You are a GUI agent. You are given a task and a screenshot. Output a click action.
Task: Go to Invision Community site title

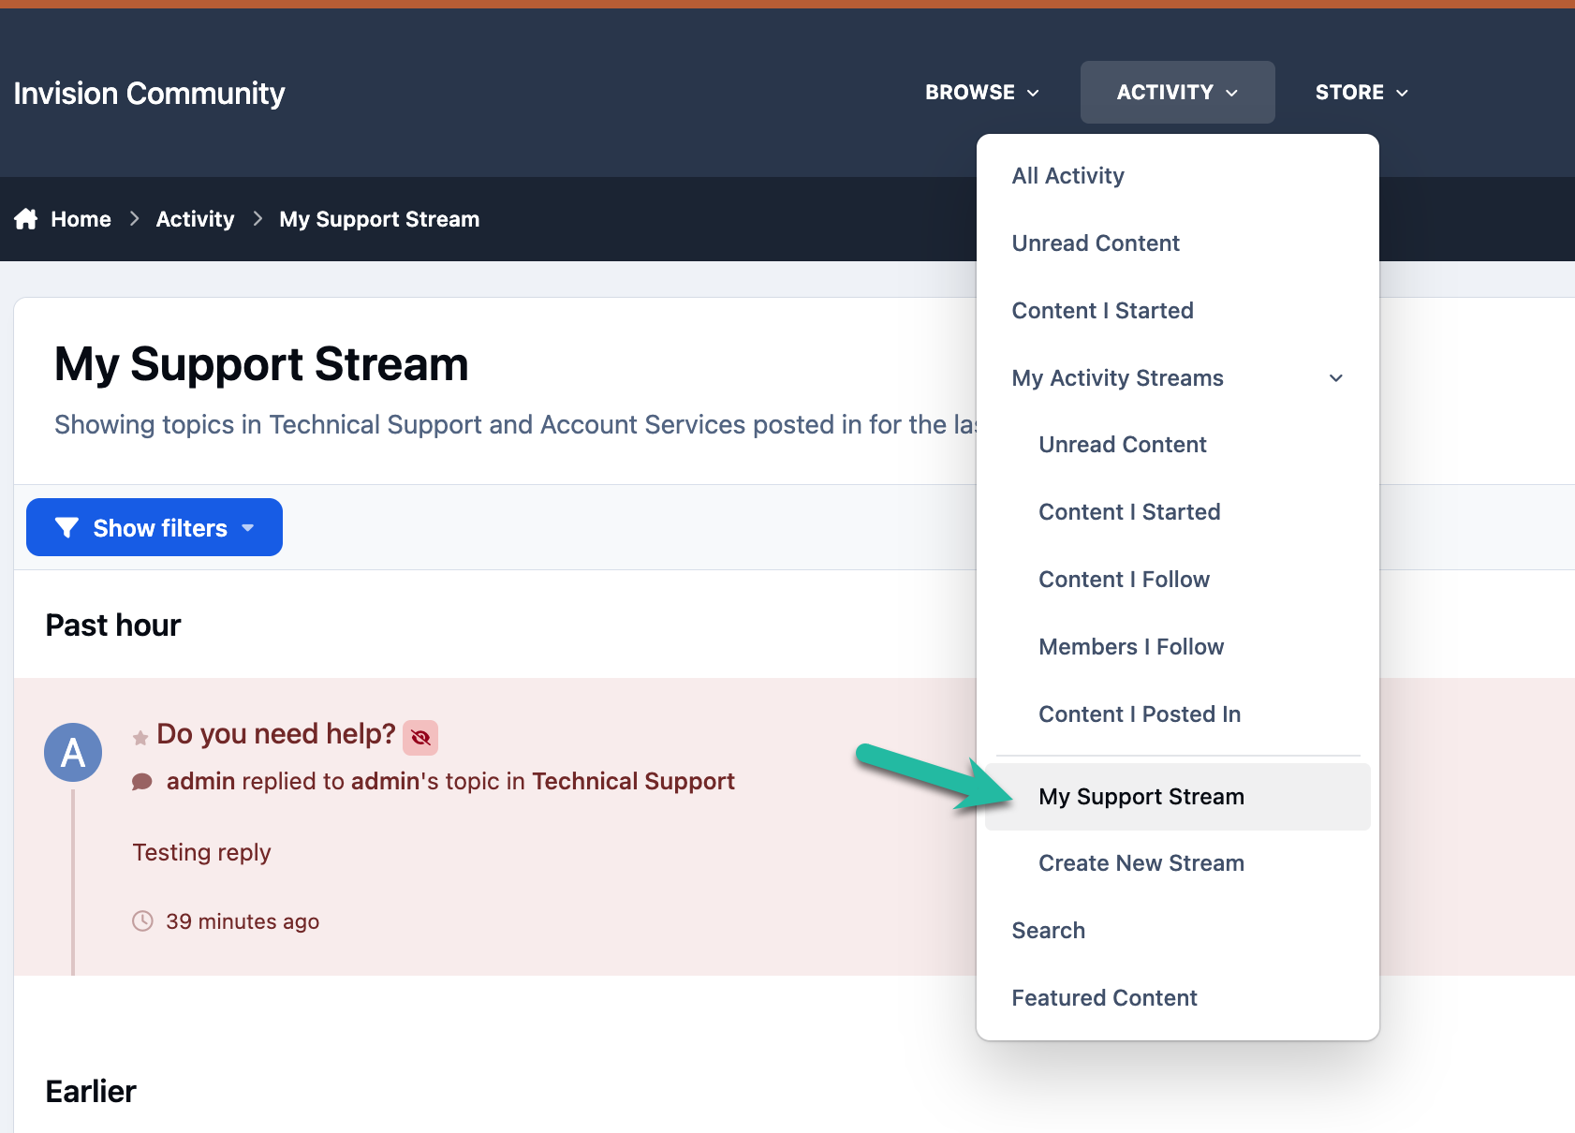coord(149,94)
